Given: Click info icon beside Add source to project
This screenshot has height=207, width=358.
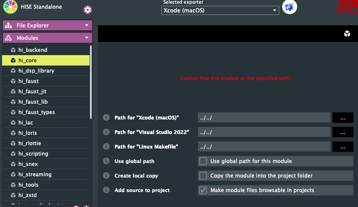Looking at the screenshot, I should click(106, 190).
